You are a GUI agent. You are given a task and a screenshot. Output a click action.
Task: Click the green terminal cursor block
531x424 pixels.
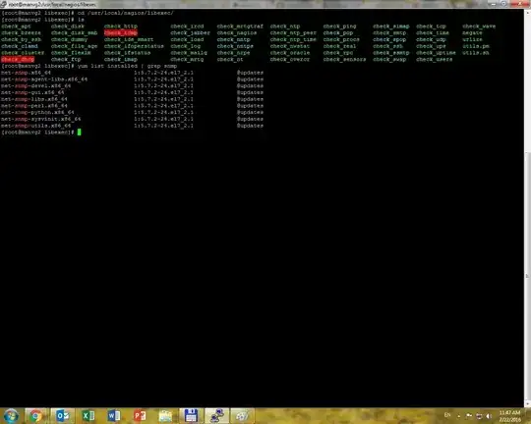coord(80,132)
